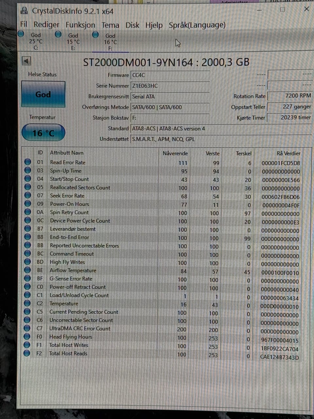This screenshot has width=314, height=419.
Task: Click raw value CAE124B7343D
Action: coord(280,357)
